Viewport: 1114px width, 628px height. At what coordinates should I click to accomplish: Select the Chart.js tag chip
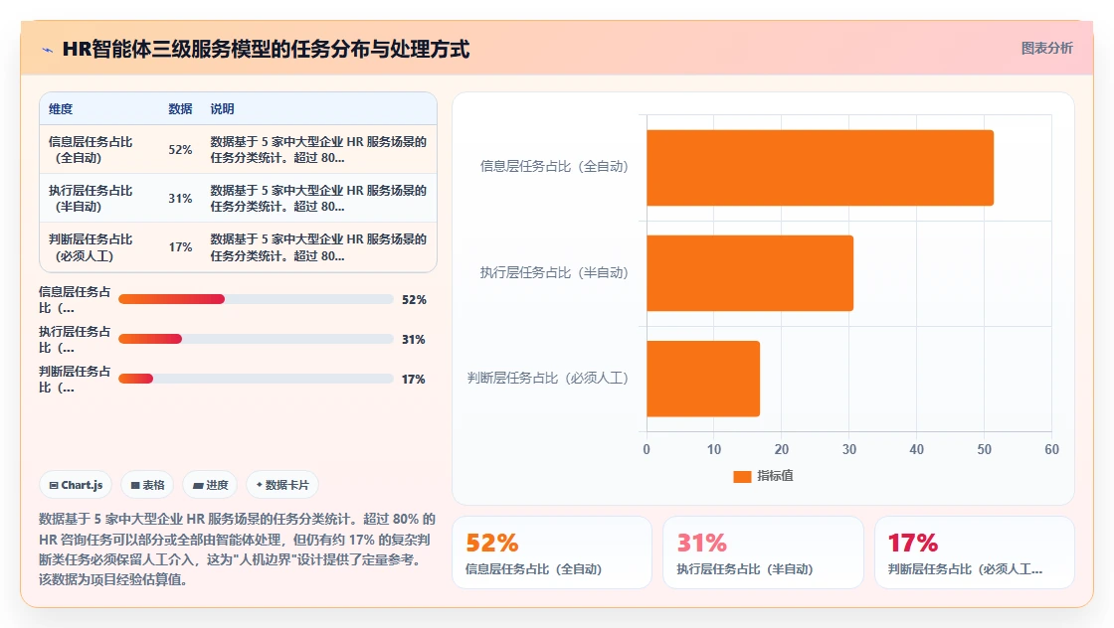click(x=76, y=485)
